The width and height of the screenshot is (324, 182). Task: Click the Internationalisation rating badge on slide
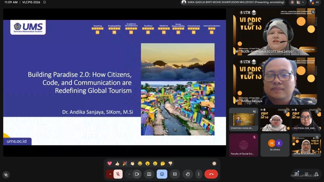211,29
